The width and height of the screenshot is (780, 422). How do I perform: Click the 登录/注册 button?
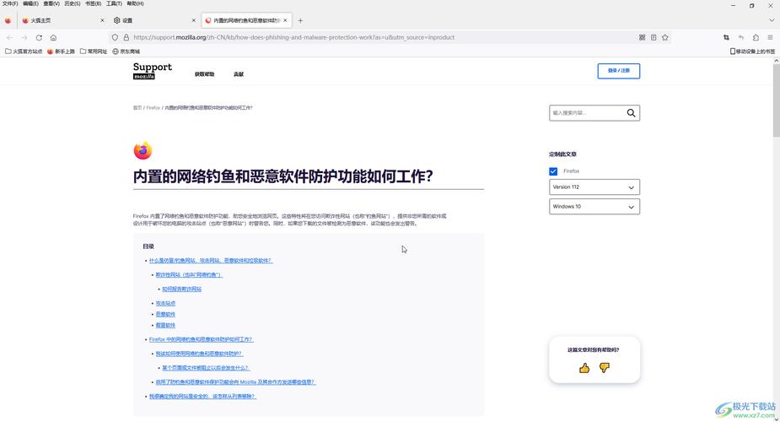click(619, 71)
